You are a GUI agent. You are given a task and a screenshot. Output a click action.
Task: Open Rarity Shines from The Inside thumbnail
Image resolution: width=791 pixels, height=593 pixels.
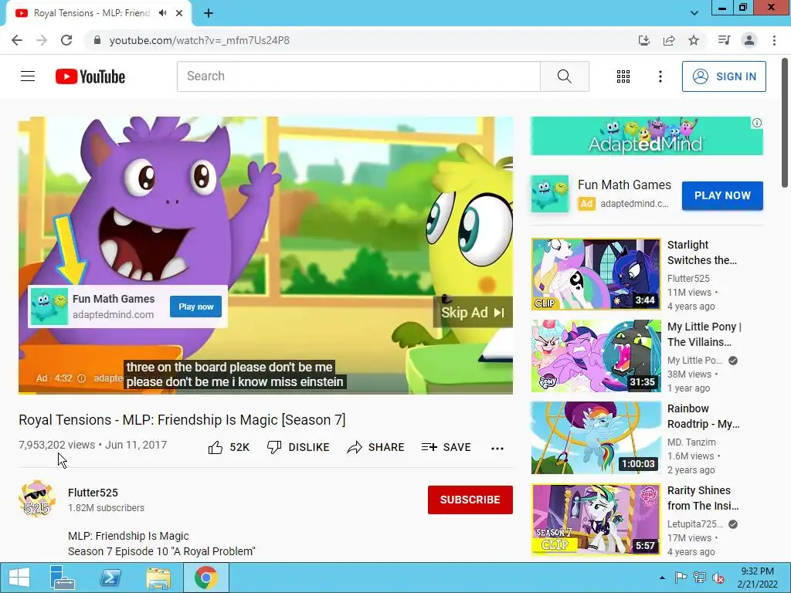(x=596, y=520)
